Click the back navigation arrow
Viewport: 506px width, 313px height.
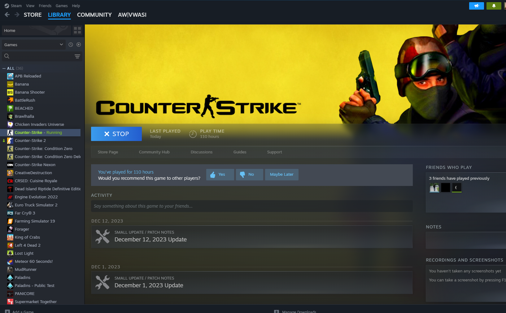tap(7, 15)
